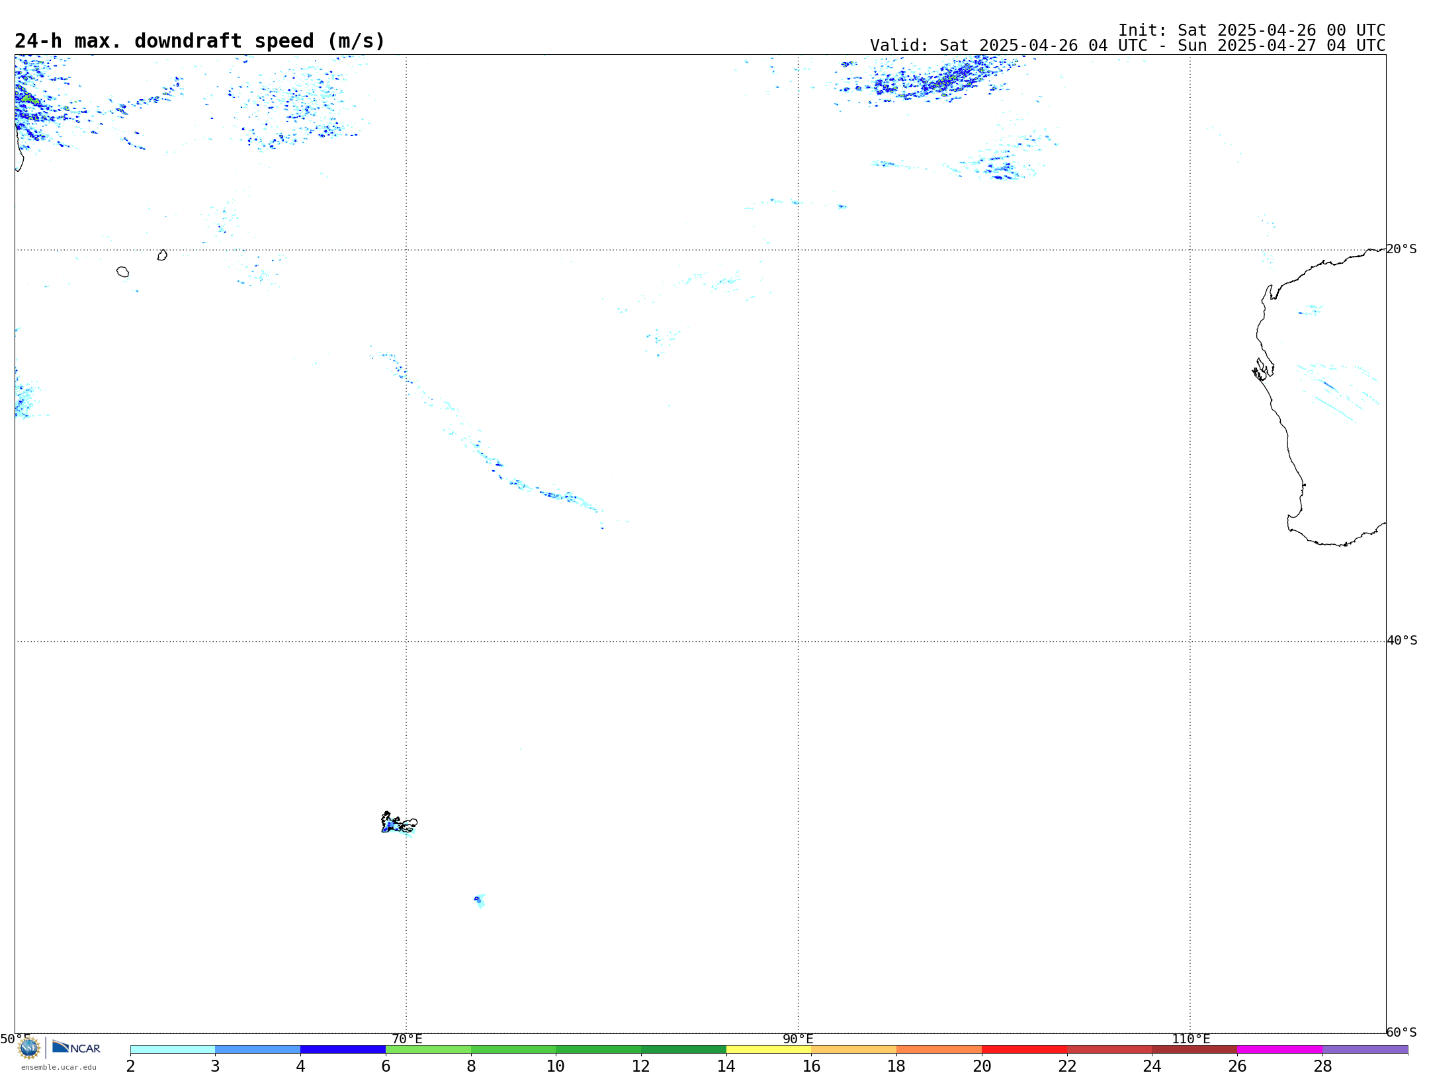
Task: Click the 'Init: Sat 2025-04-26 00 UTC' text
Action: (1252, 30)
